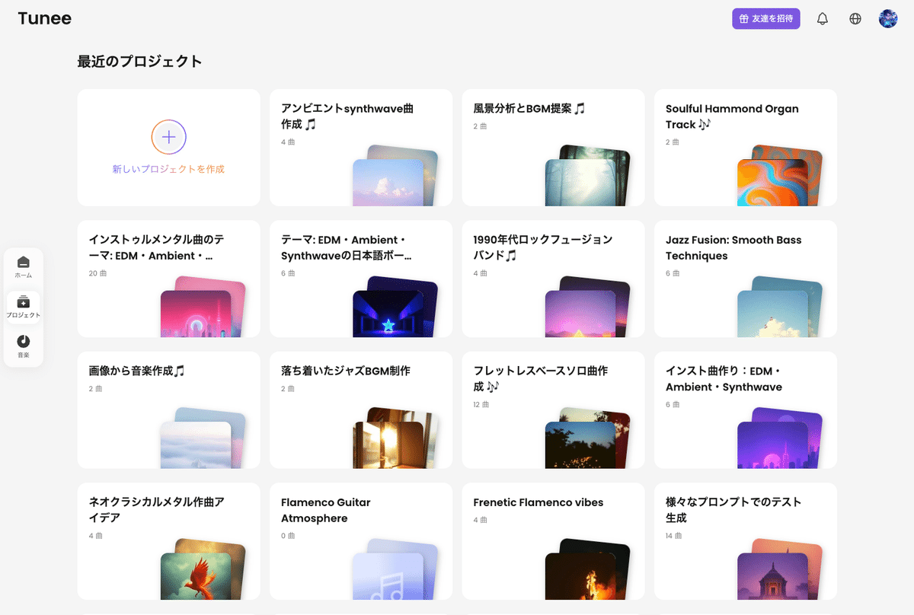Image resolution: width=914 pixels, height=615 pixels.
Task: Open the language globe icon
Action: (855, 19)
